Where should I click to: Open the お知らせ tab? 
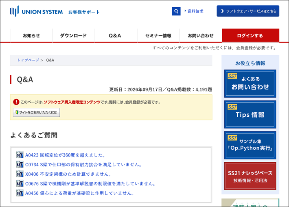coord(31,35)
